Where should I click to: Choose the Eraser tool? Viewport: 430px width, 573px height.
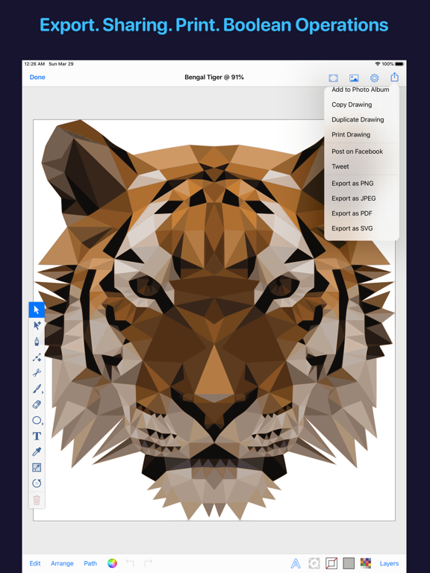point(37,404)
